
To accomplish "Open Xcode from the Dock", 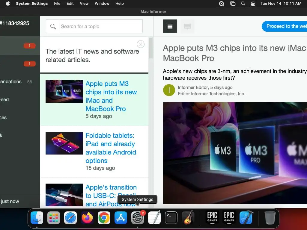I will (x=246, y=218).
